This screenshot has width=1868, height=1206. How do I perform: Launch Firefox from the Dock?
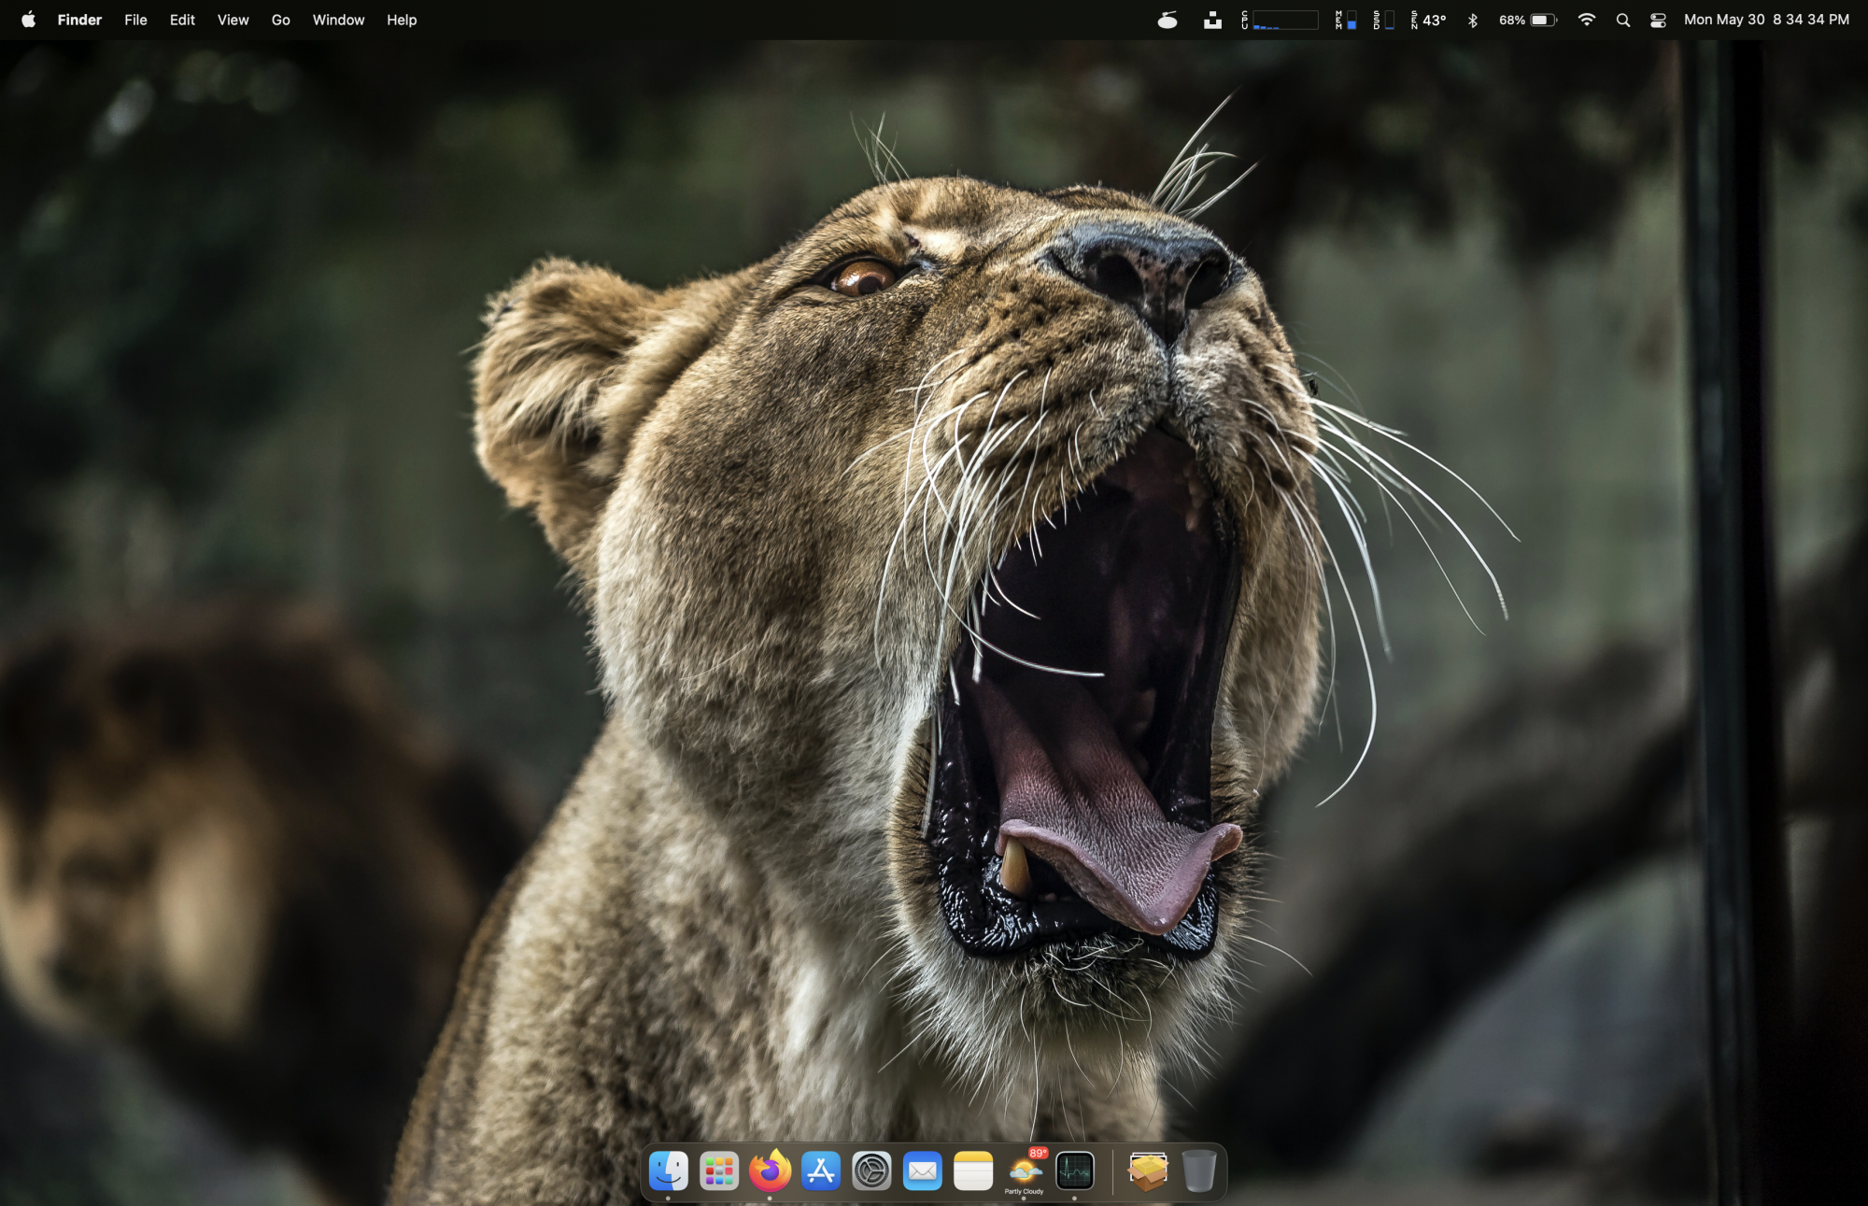770,1171
